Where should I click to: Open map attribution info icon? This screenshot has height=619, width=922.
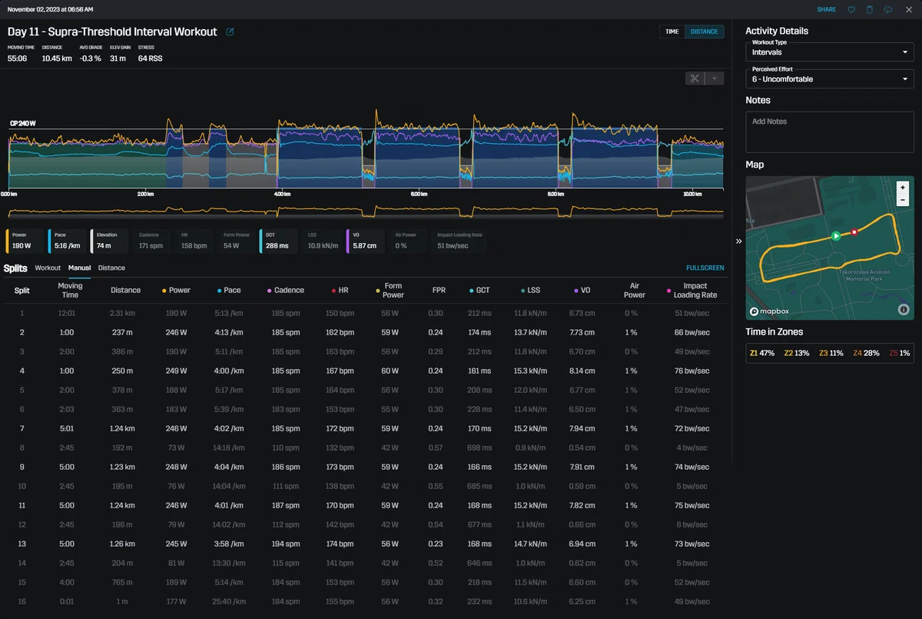click(903, 309)
